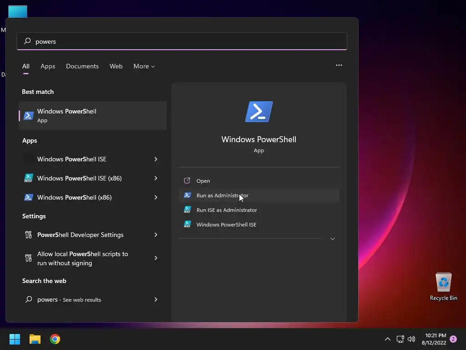
Task: Click the magnifier icon in search box
Action: pyautogui.click(x=27, y=41)
